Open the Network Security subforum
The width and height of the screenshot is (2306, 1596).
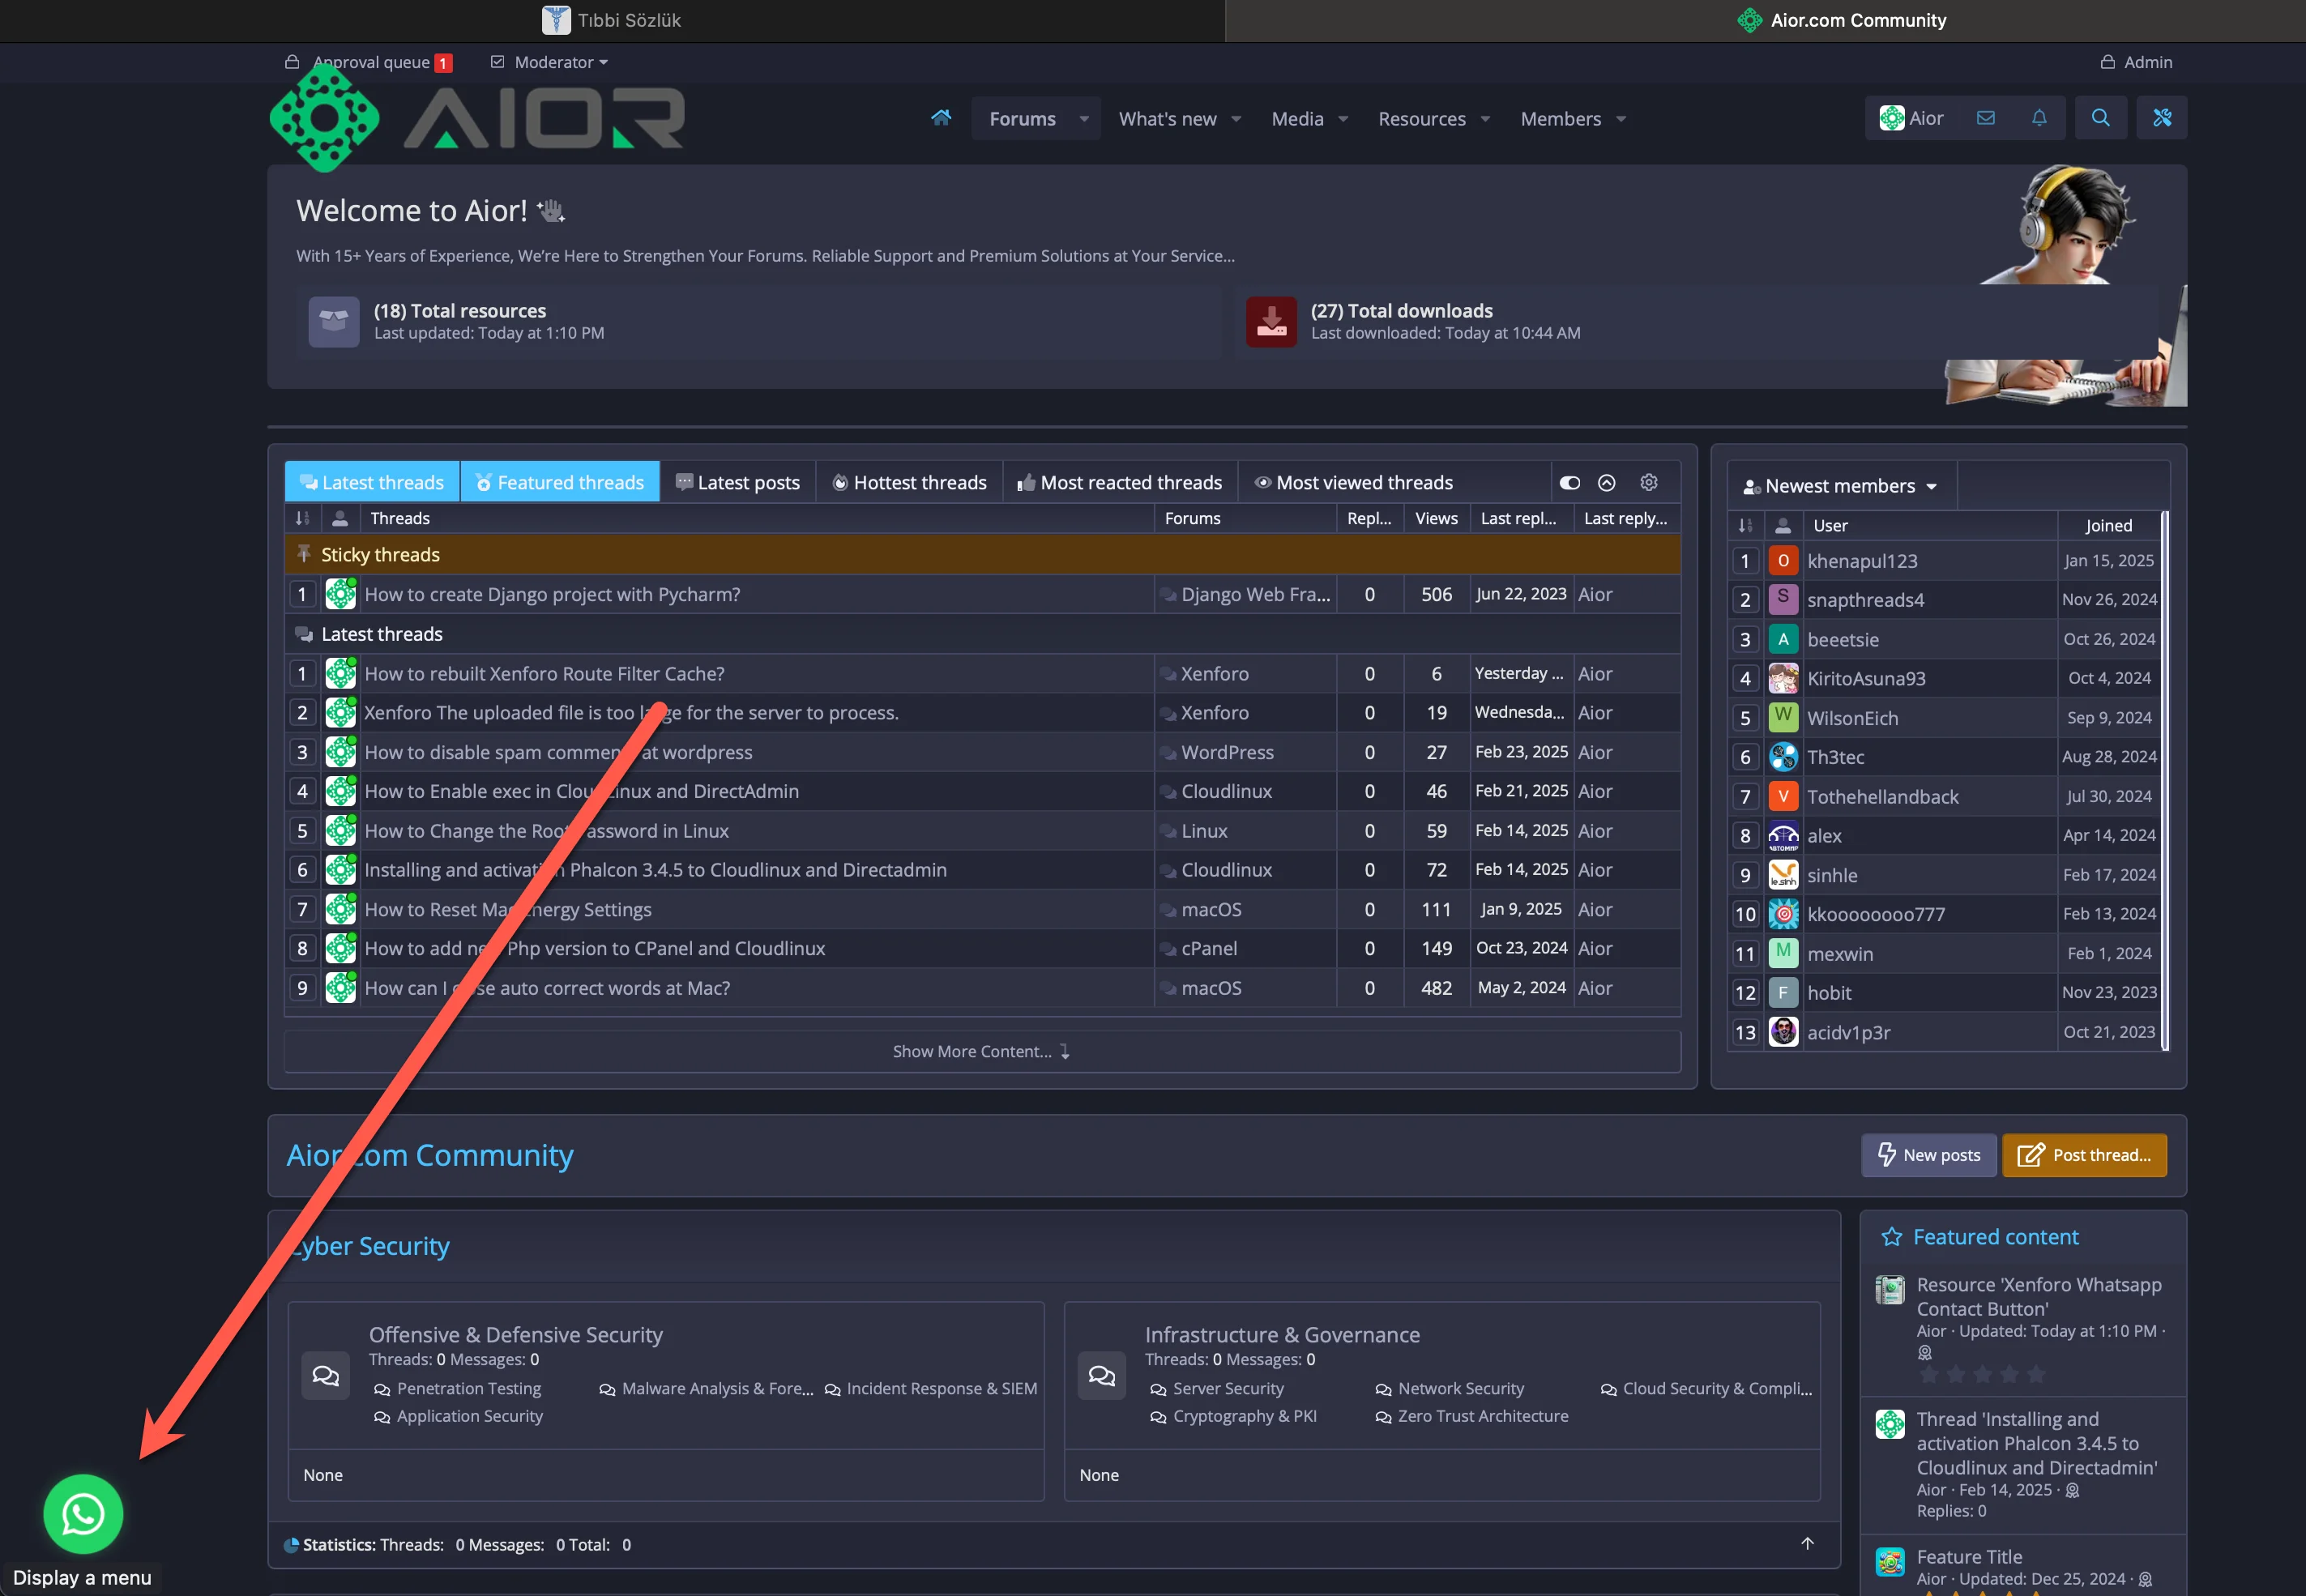1461,1388
